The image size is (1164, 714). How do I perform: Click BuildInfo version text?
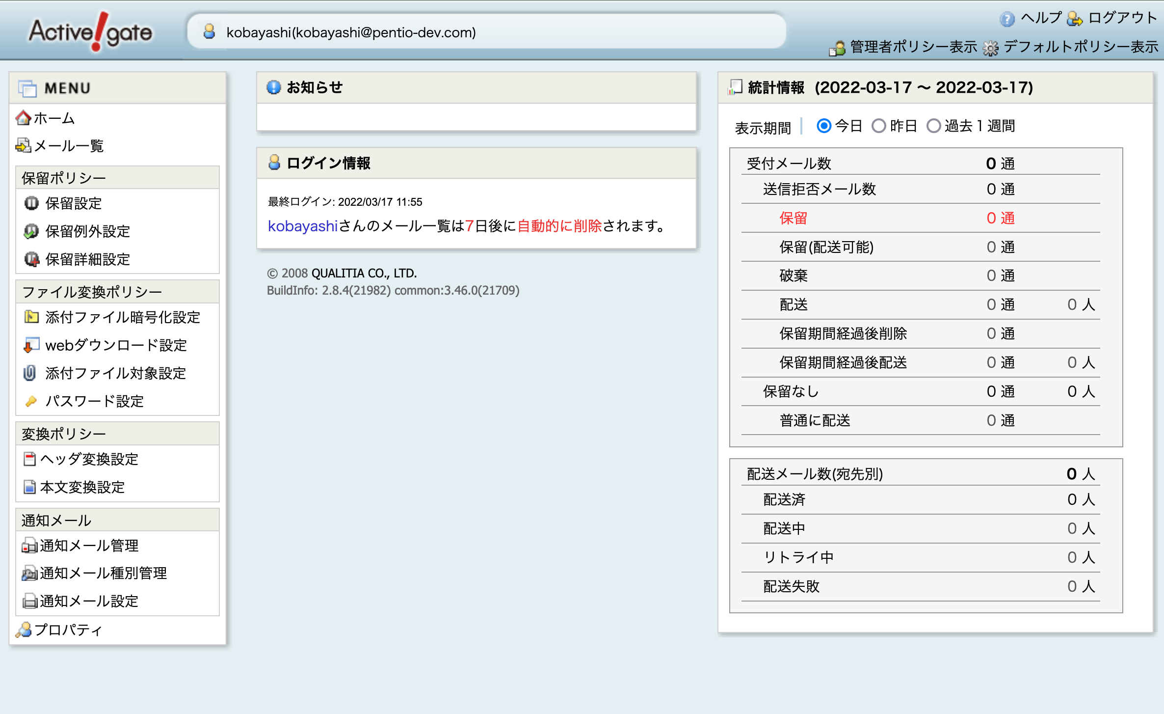(393, 290)
